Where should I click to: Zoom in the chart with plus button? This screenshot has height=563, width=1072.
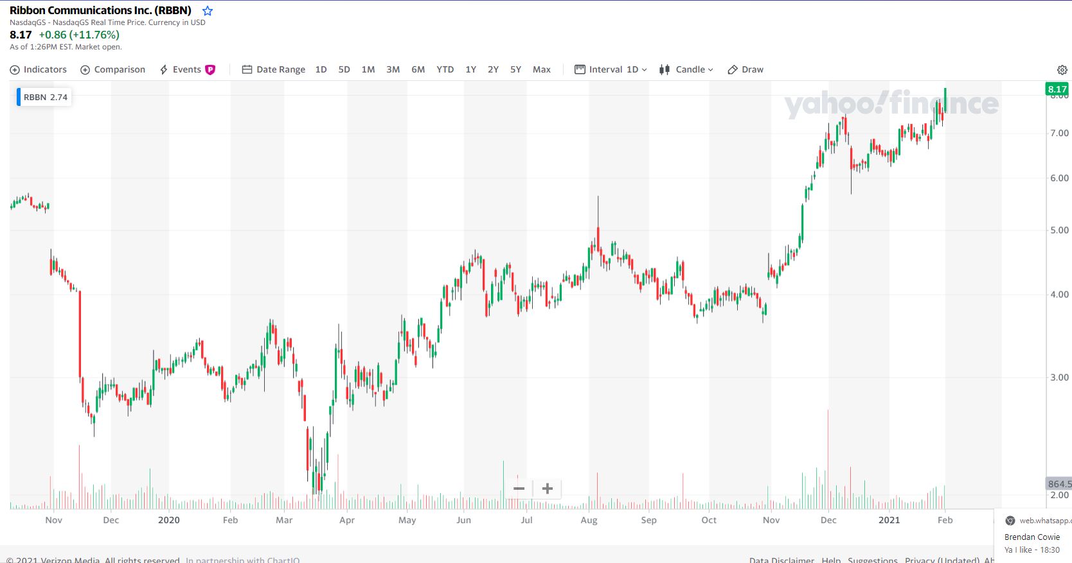point(548,489)
